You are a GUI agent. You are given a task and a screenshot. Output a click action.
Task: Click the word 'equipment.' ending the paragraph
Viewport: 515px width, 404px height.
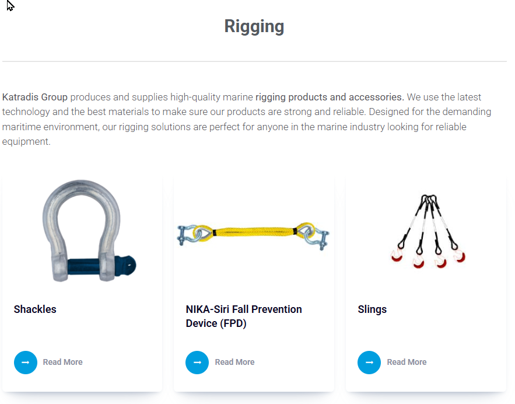(x=26, y=141)
